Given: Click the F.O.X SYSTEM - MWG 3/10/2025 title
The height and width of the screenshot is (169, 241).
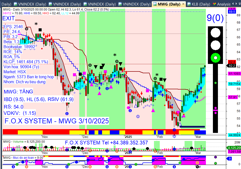Looking at the screenshot, I should point(57,121).
